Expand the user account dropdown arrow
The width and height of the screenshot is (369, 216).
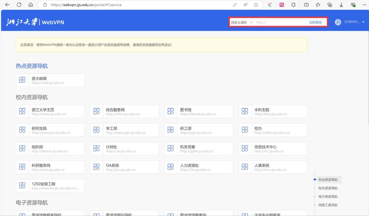tap(363, 22)
